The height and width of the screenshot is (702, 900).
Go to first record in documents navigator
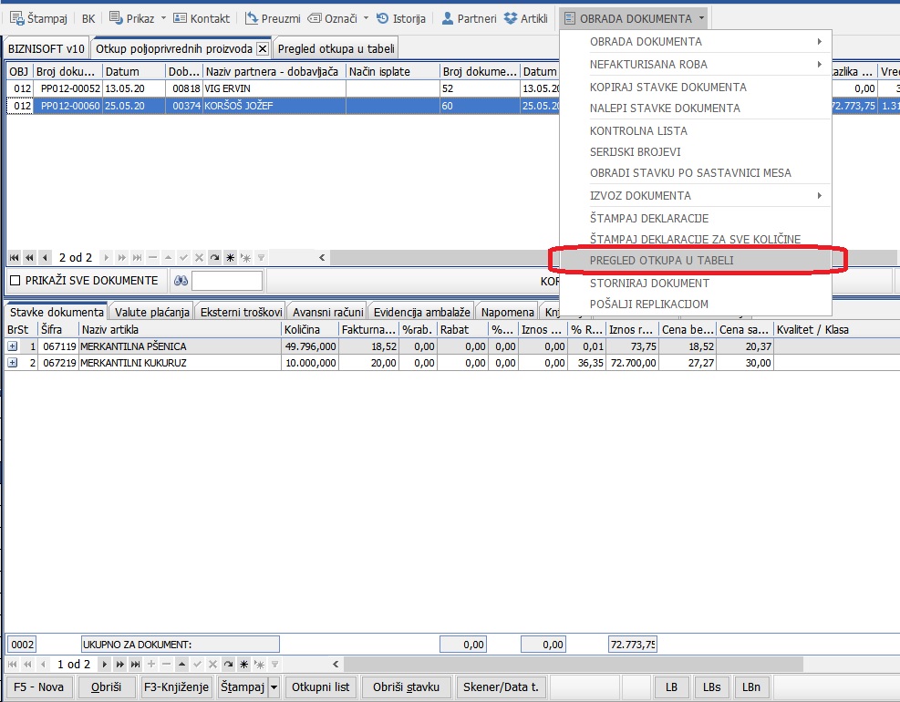pyautogui.click(x=15, y=258)
